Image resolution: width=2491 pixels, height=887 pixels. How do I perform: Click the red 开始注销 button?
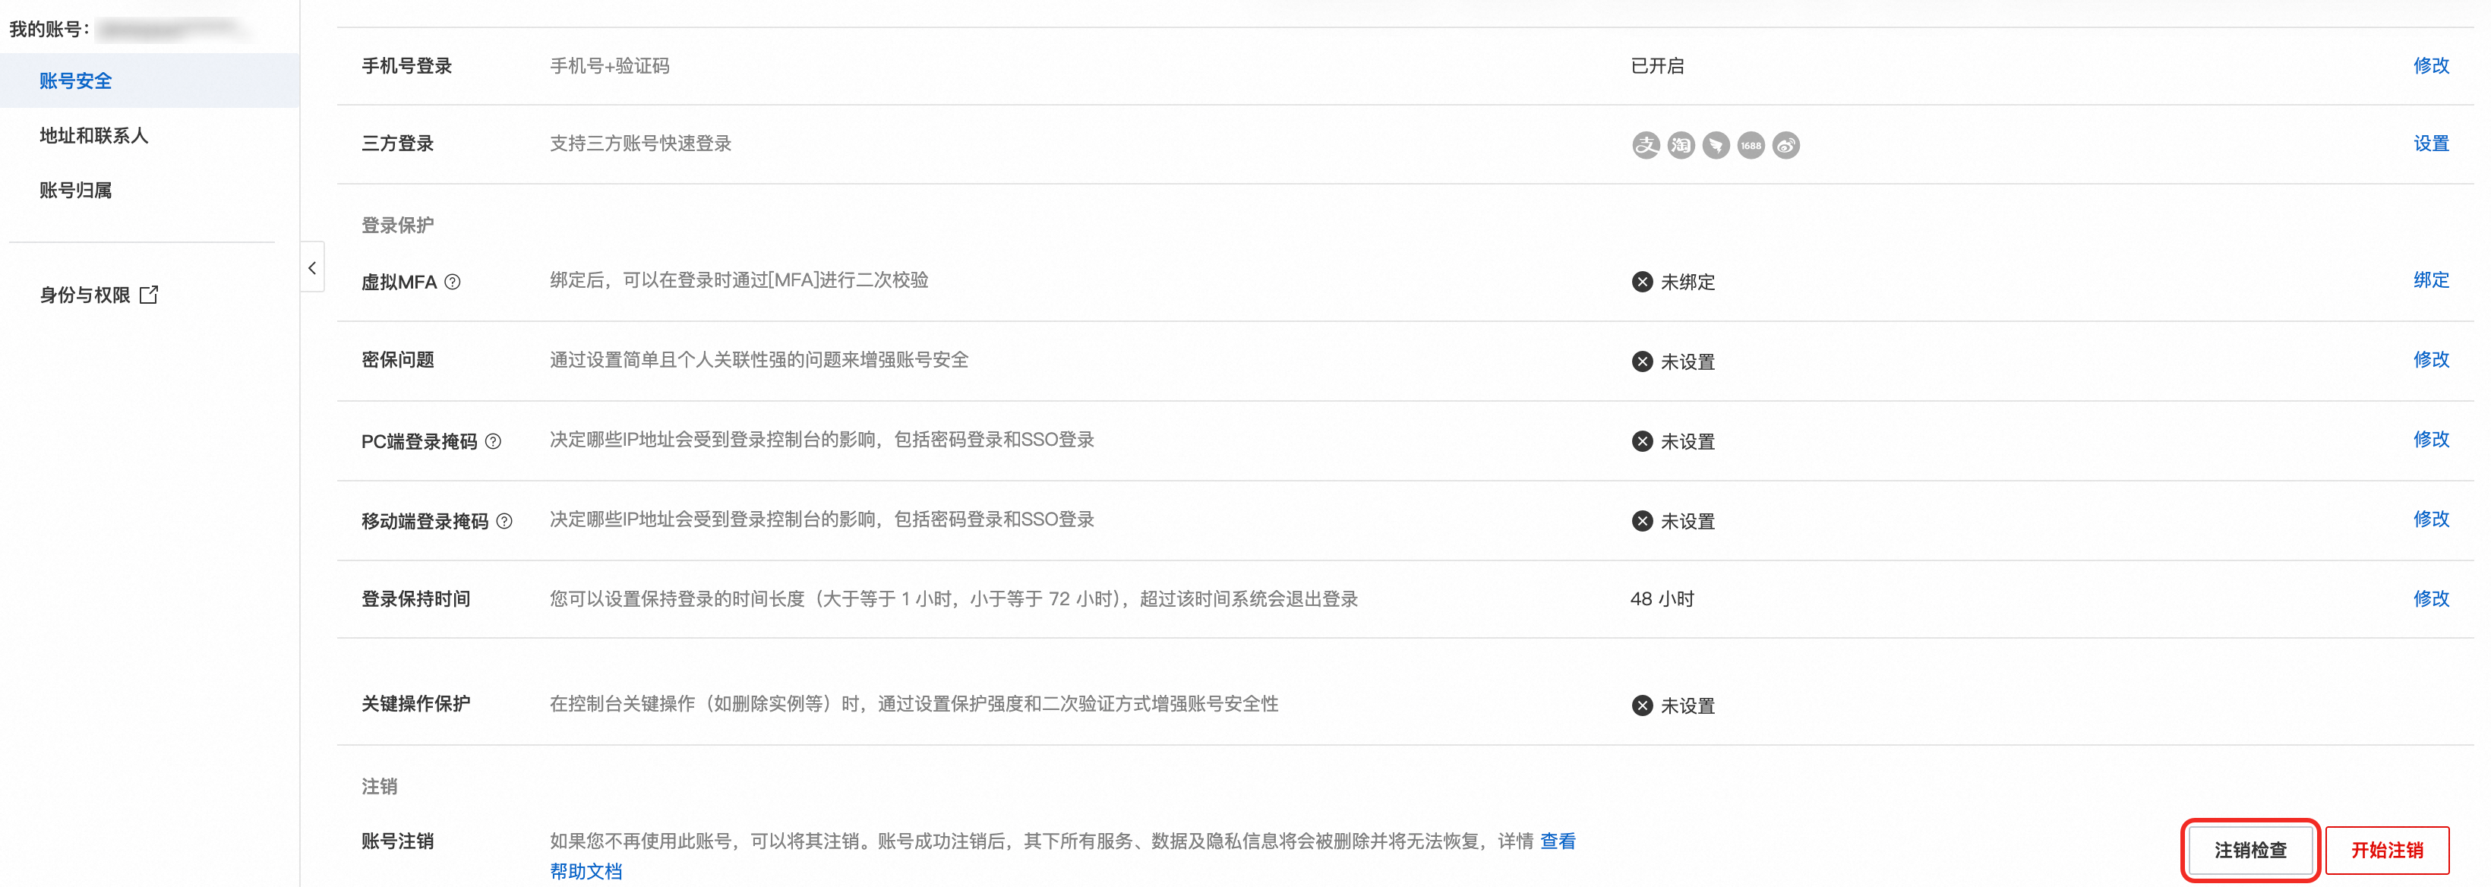pyautogui.click(x=2386, y=849)
